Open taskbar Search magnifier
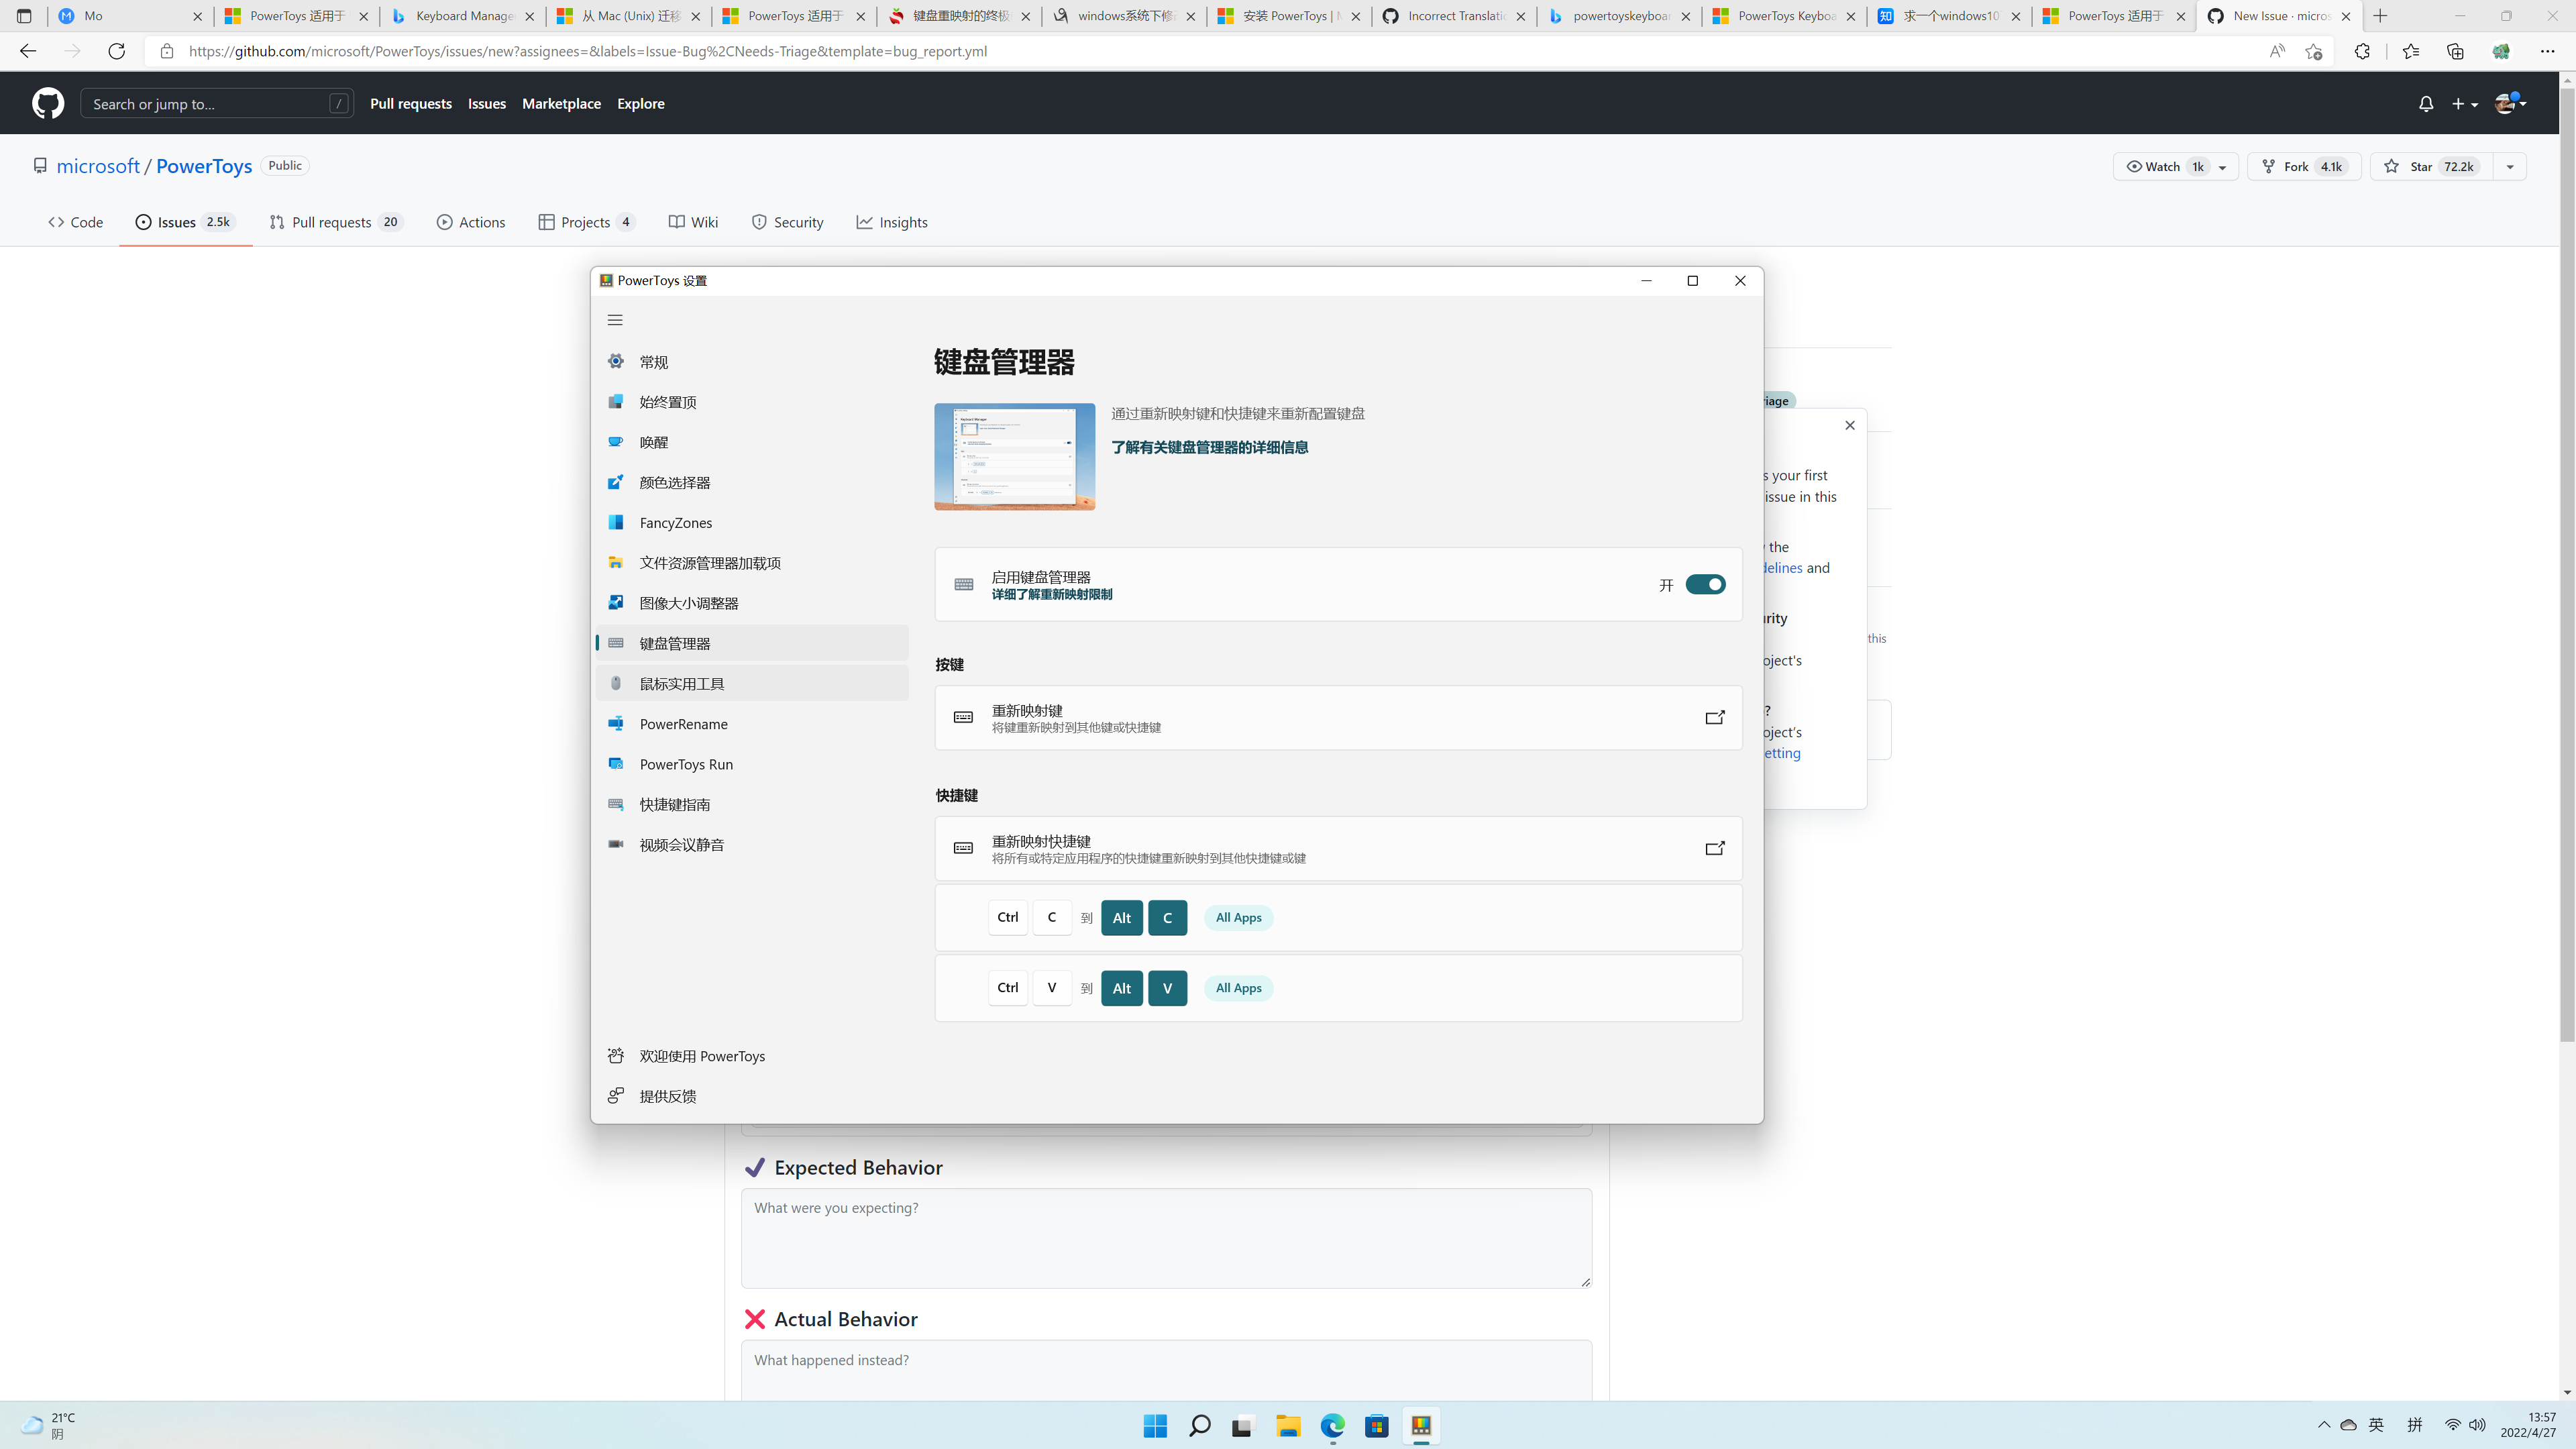The height and width of the screenshot is (1449, 2576). pos(1199,1426)
